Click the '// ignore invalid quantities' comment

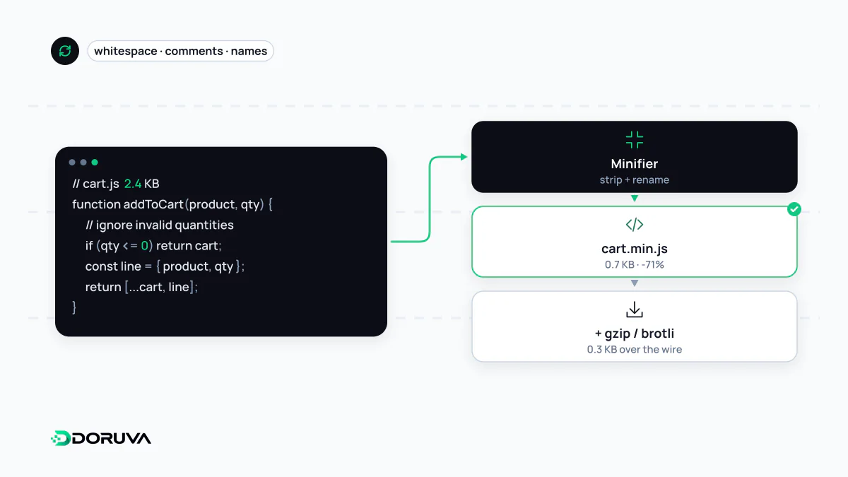pos(160,225)
